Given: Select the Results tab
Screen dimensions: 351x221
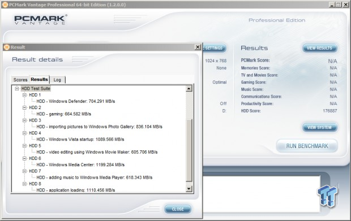Looking at the screenshot, I should 40,79.
